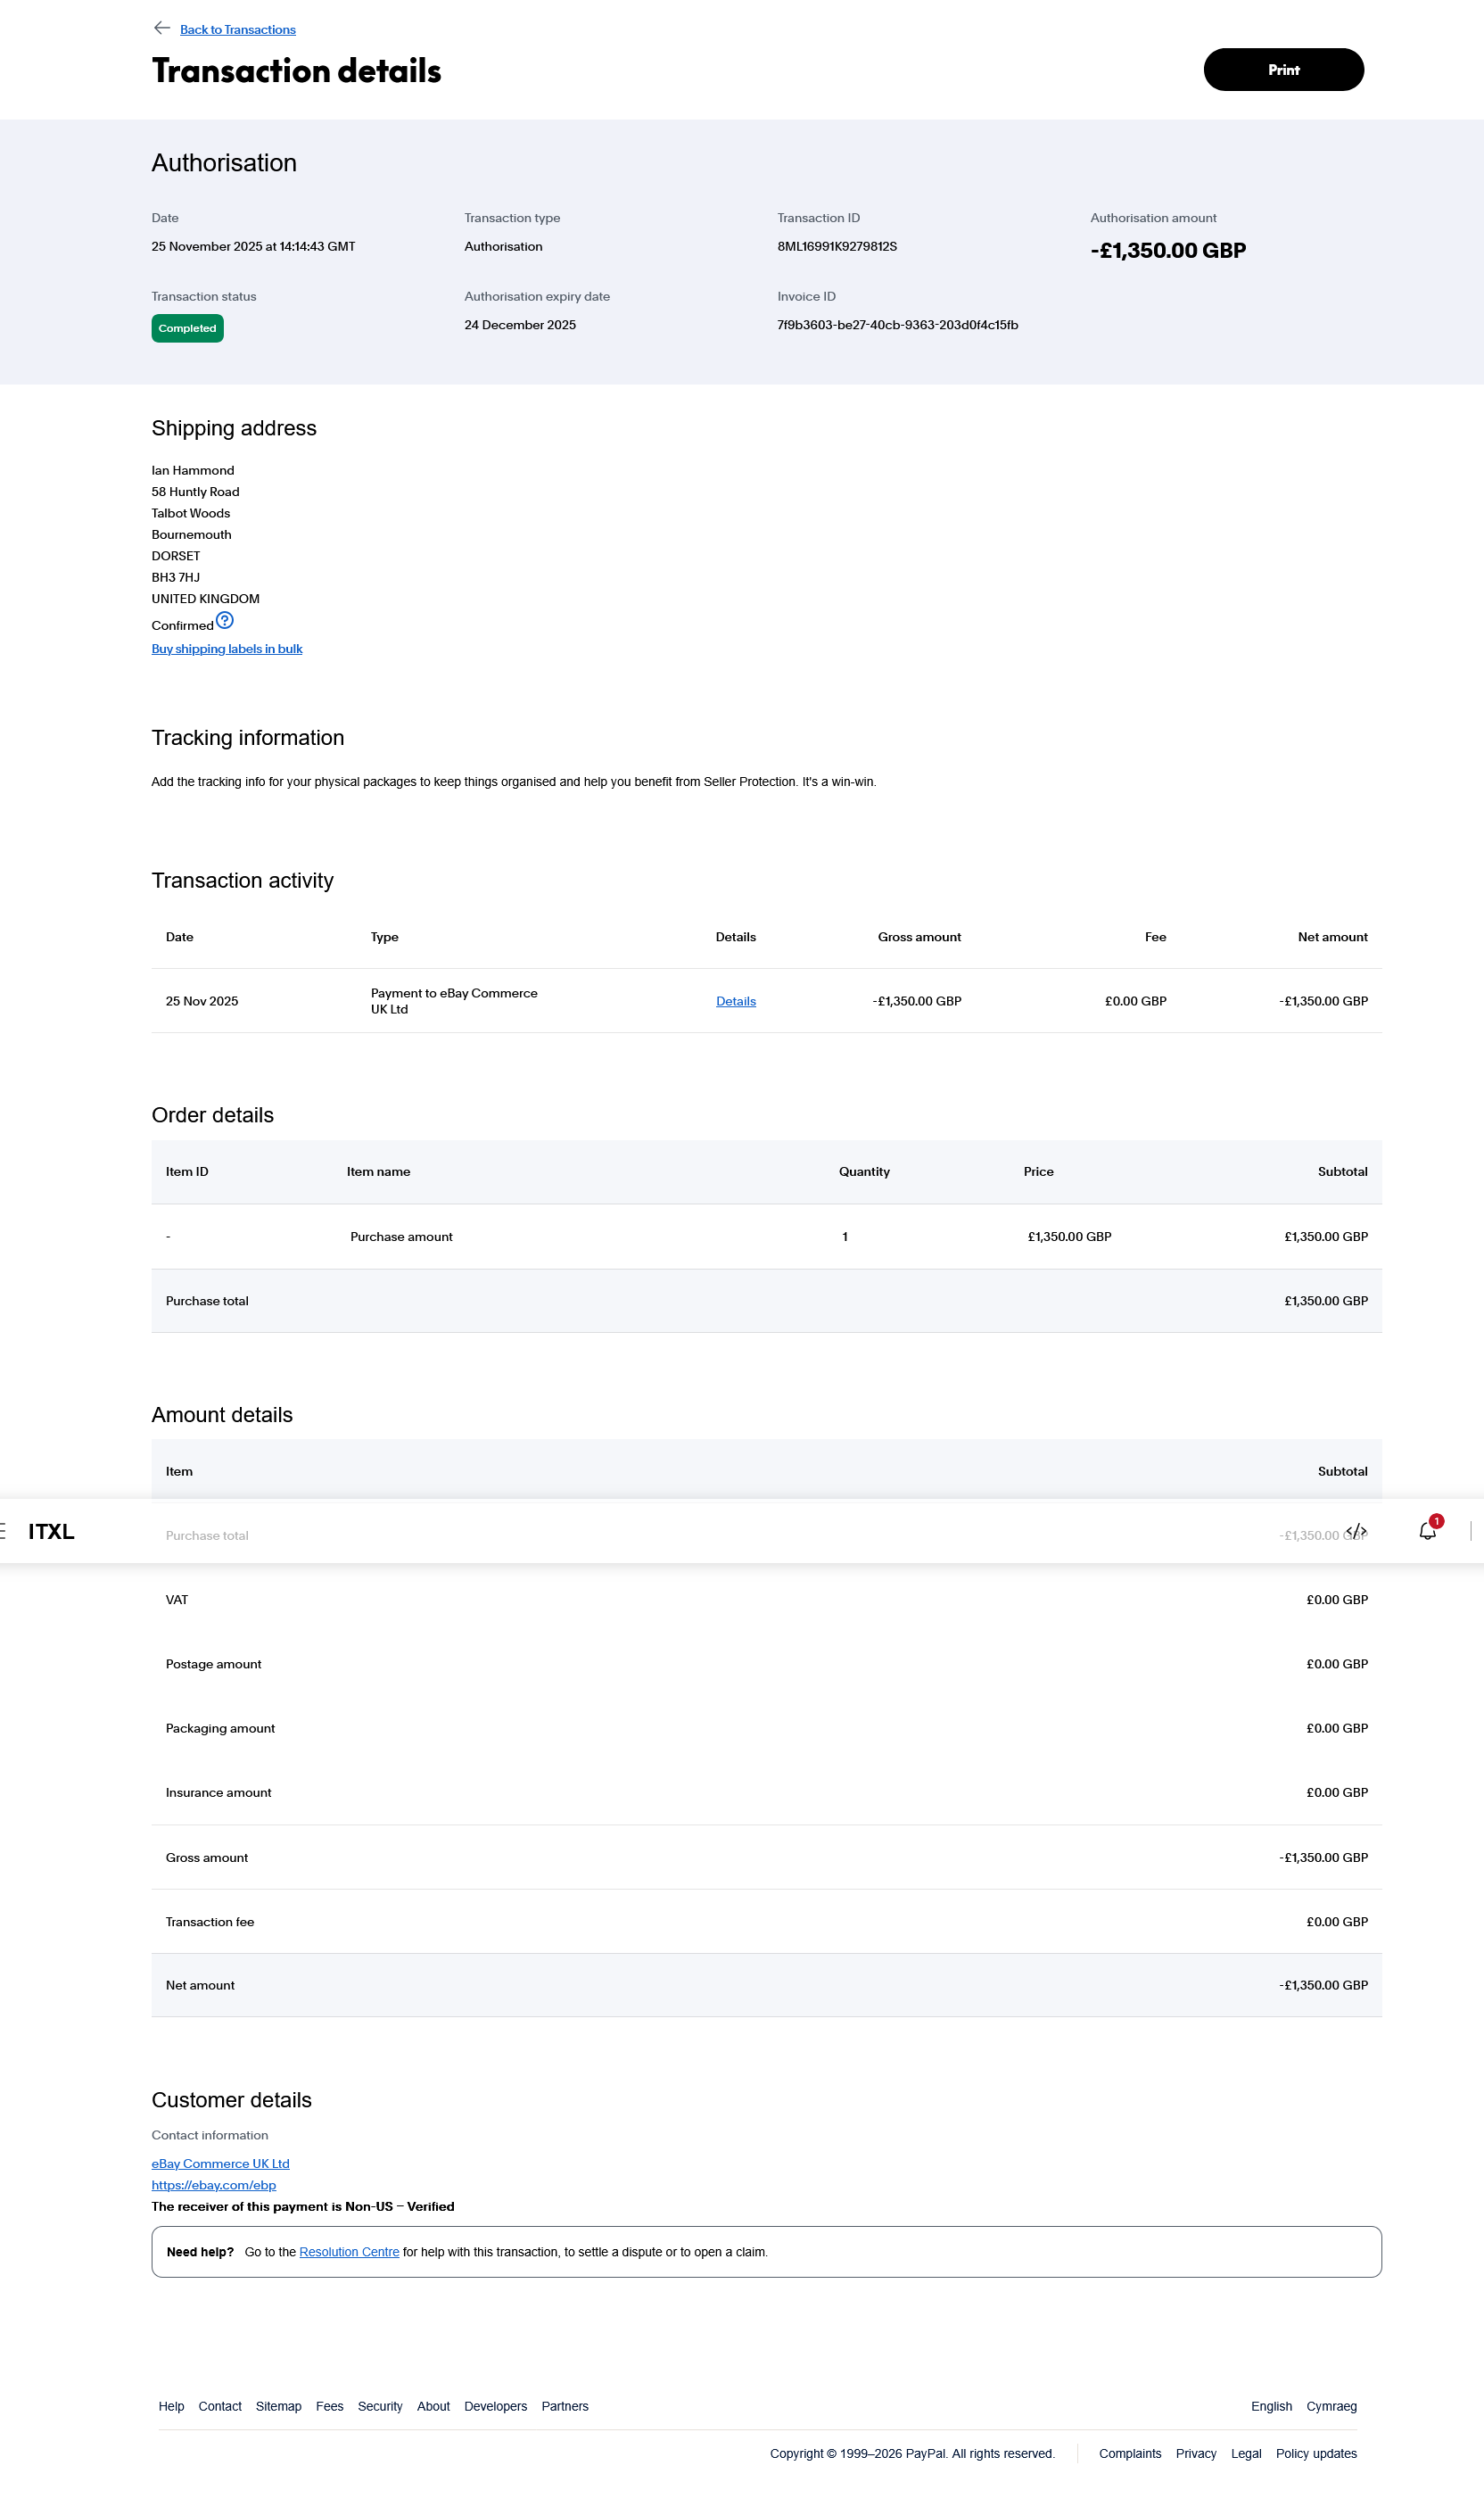Screen dimensions: 1484x2507
Task: Open the notifications bell in the ITXL bar
Action: [1428, 1531]
